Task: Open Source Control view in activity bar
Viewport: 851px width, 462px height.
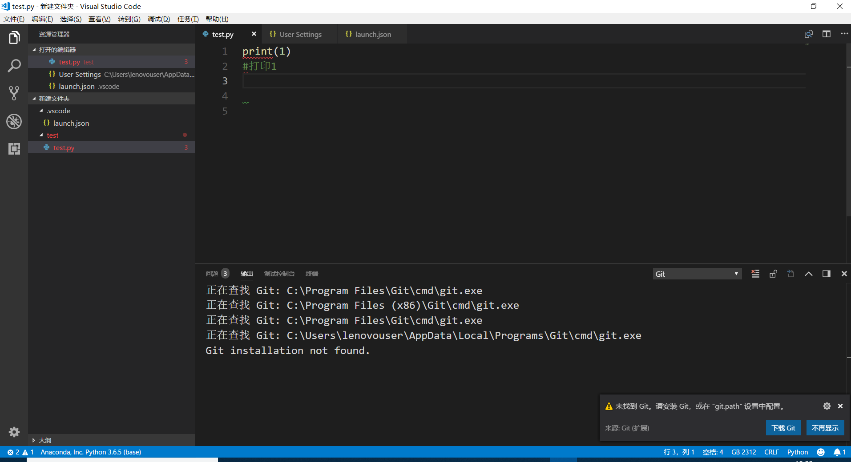Action: coord(14,93)
